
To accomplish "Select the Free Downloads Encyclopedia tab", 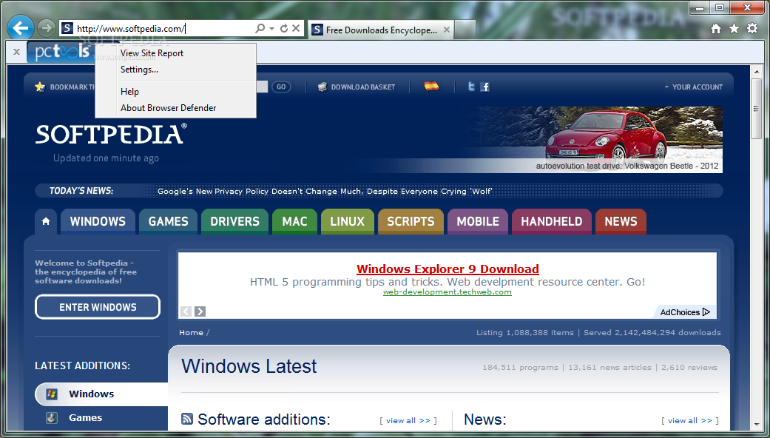I will point(381,30).
